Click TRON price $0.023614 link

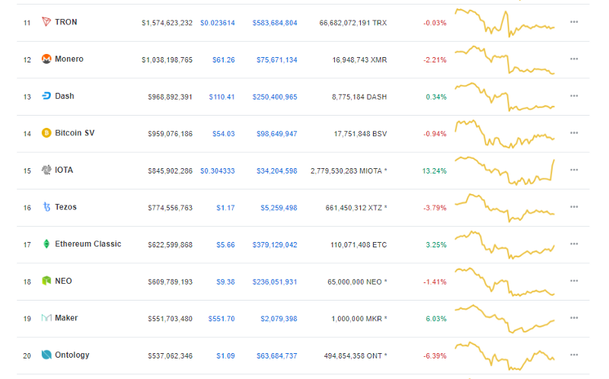(218, 23)
